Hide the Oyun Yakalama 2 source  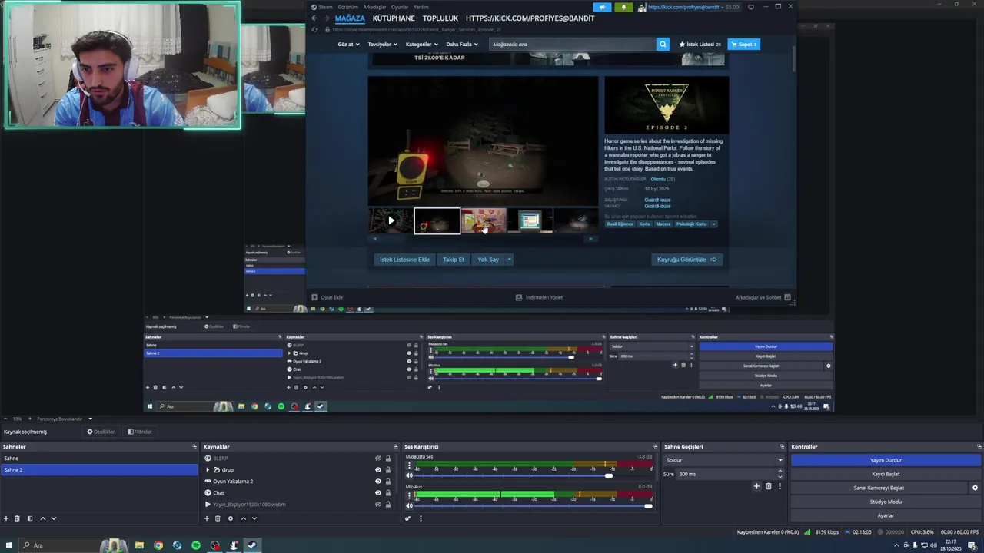click(x=377, y=482)
